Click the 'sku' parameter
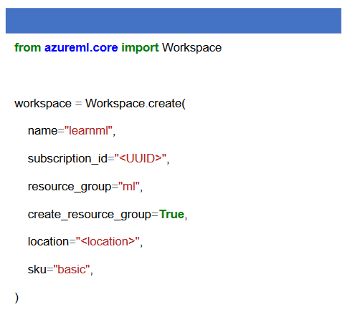 pos(37,270)
